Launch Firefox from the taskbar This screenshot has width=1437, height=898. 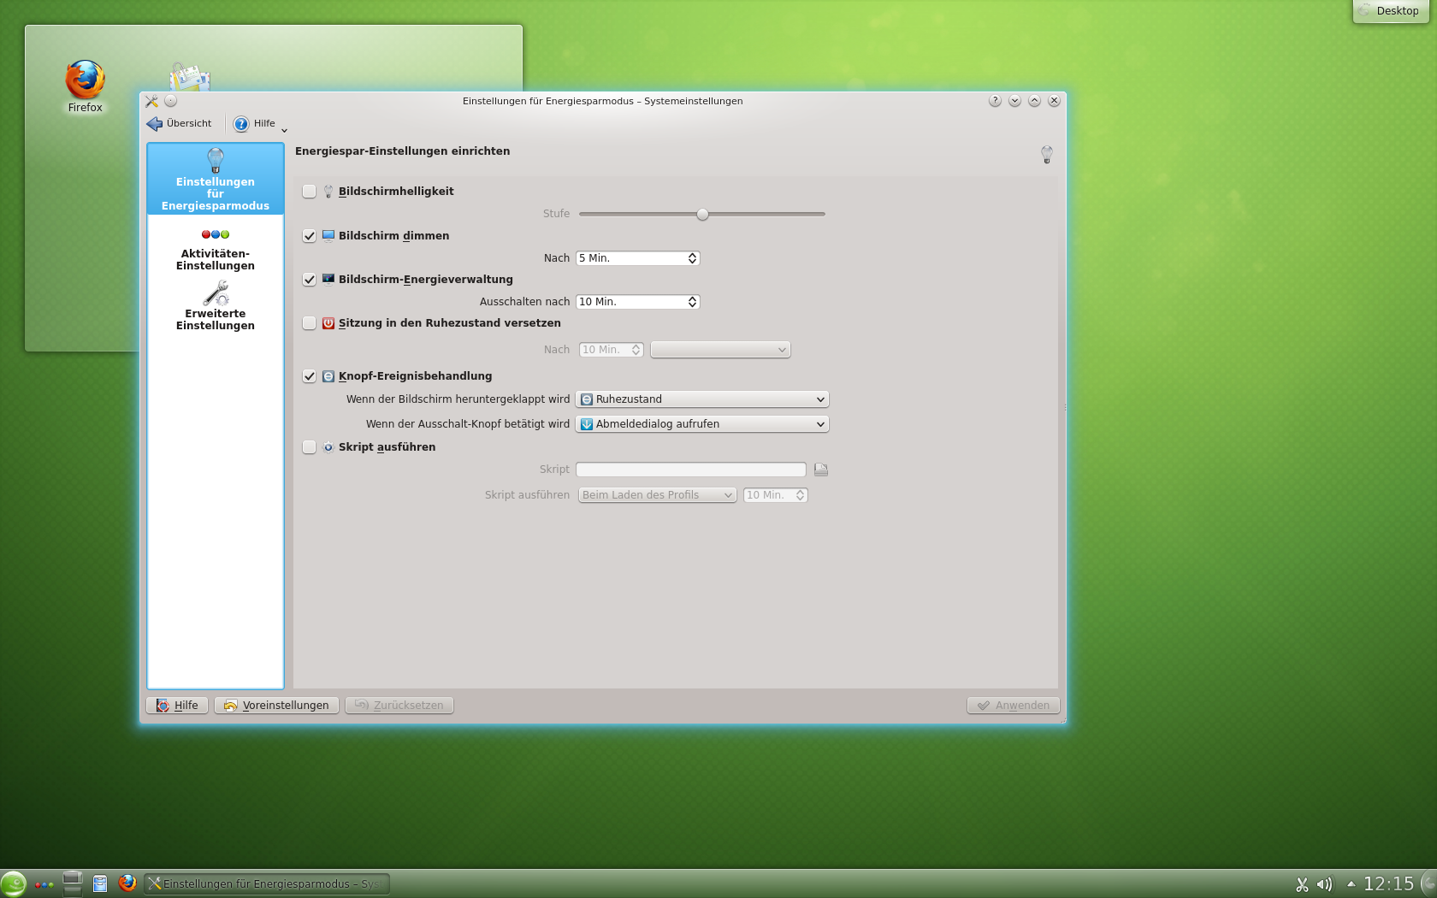(x=127, y=883)
